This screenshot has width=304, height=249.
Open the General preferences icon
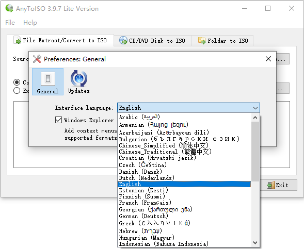coord(47,81)
